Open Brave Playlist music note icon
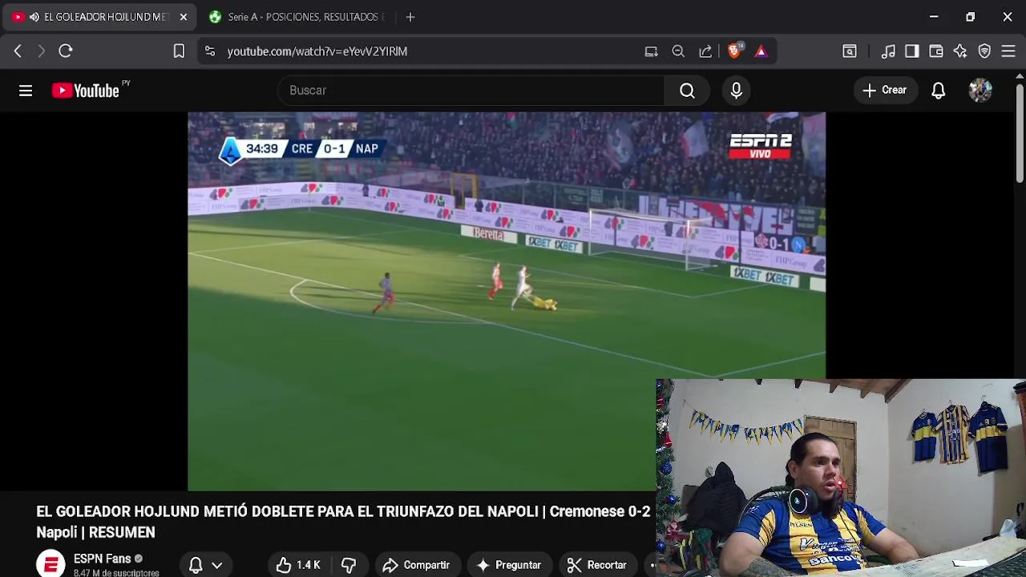Image resolution: width=1026 pixels, height=577 pixels. tap(888, 51)
